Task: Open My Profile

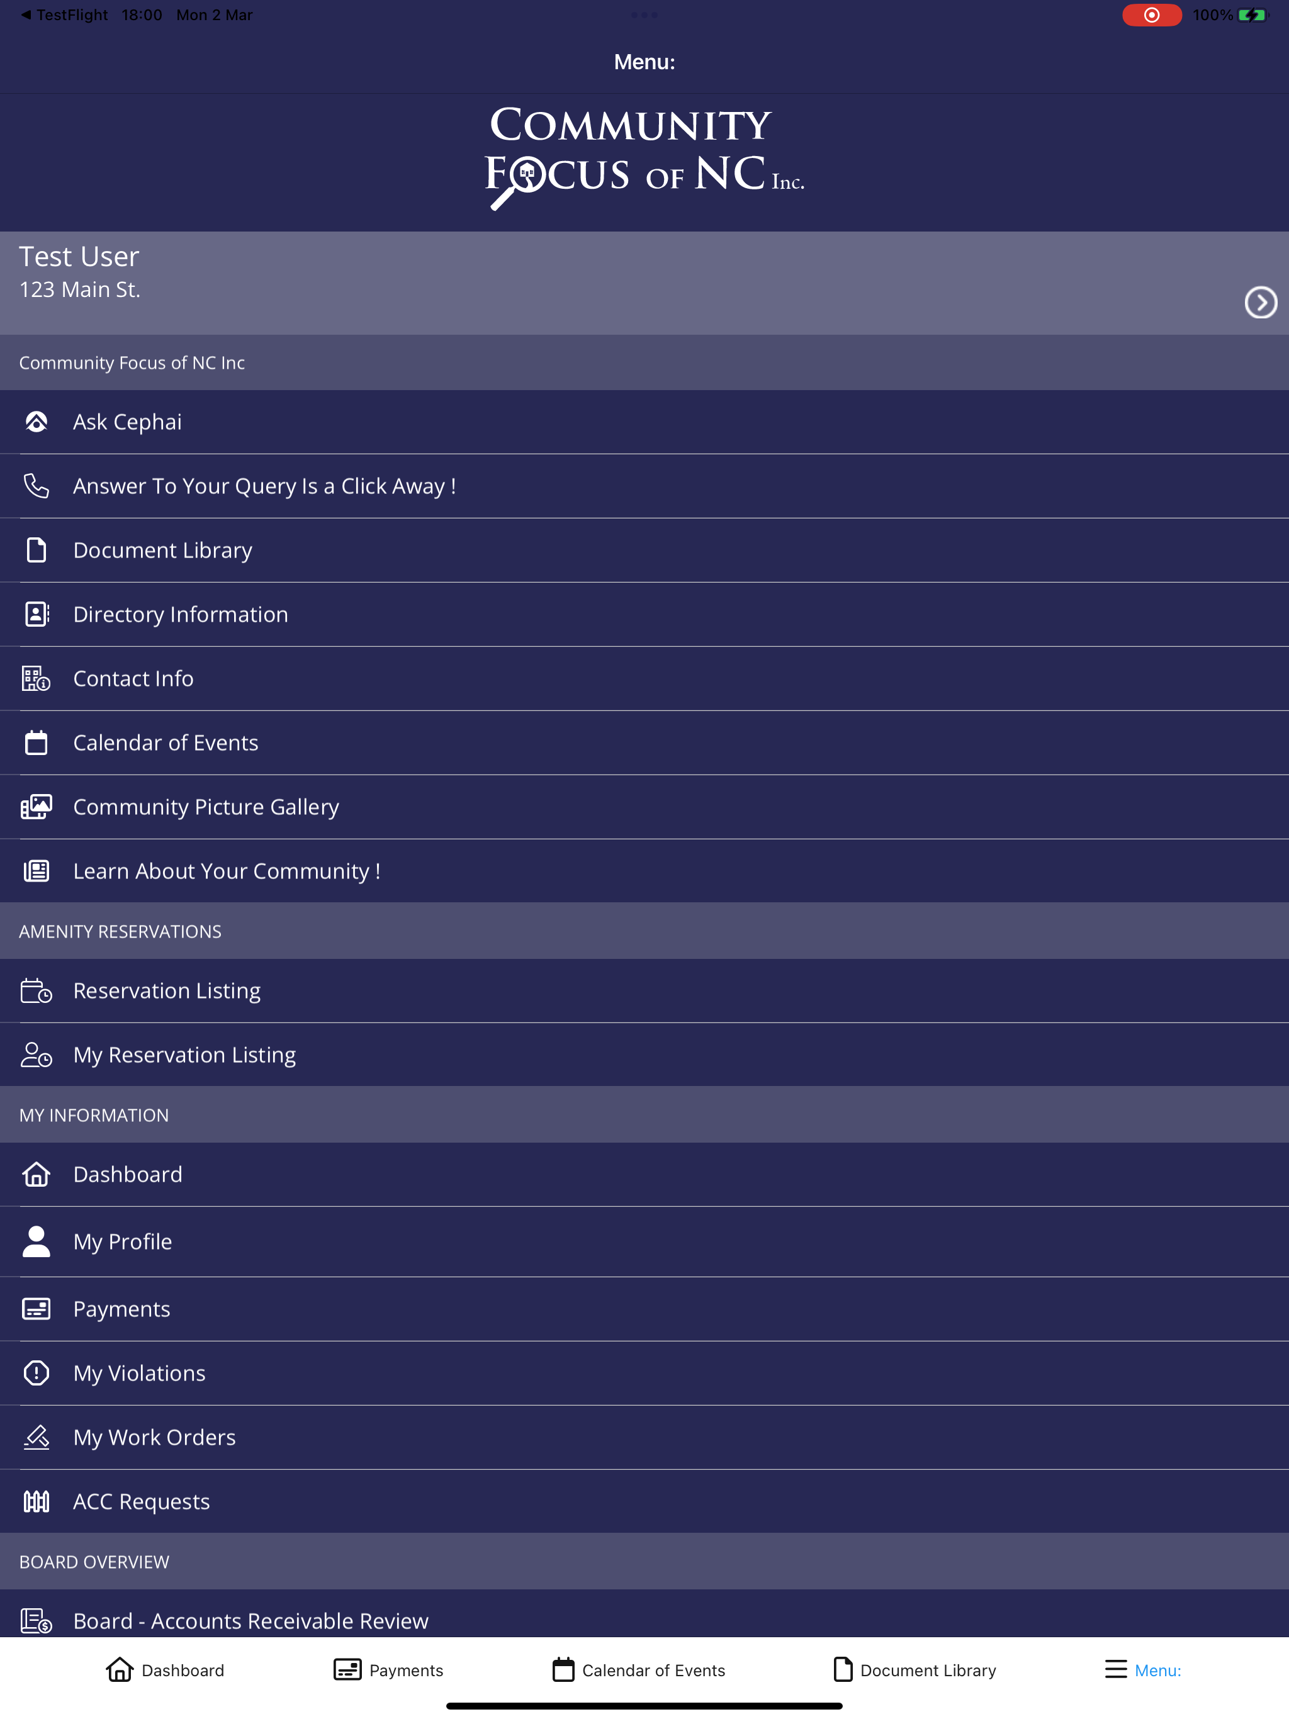Action: [644, 1242]
